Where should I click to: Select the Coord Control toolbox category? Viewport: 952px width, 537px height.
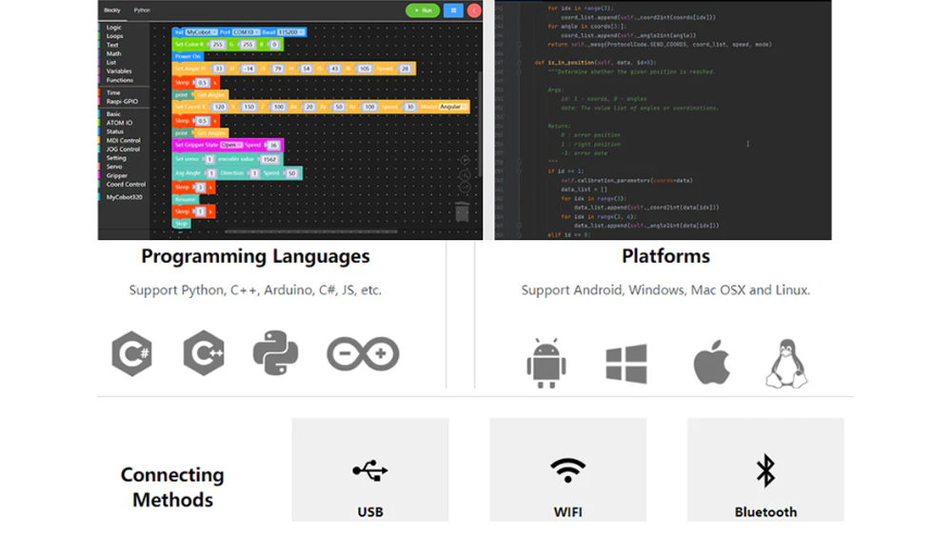click(126, 185)
